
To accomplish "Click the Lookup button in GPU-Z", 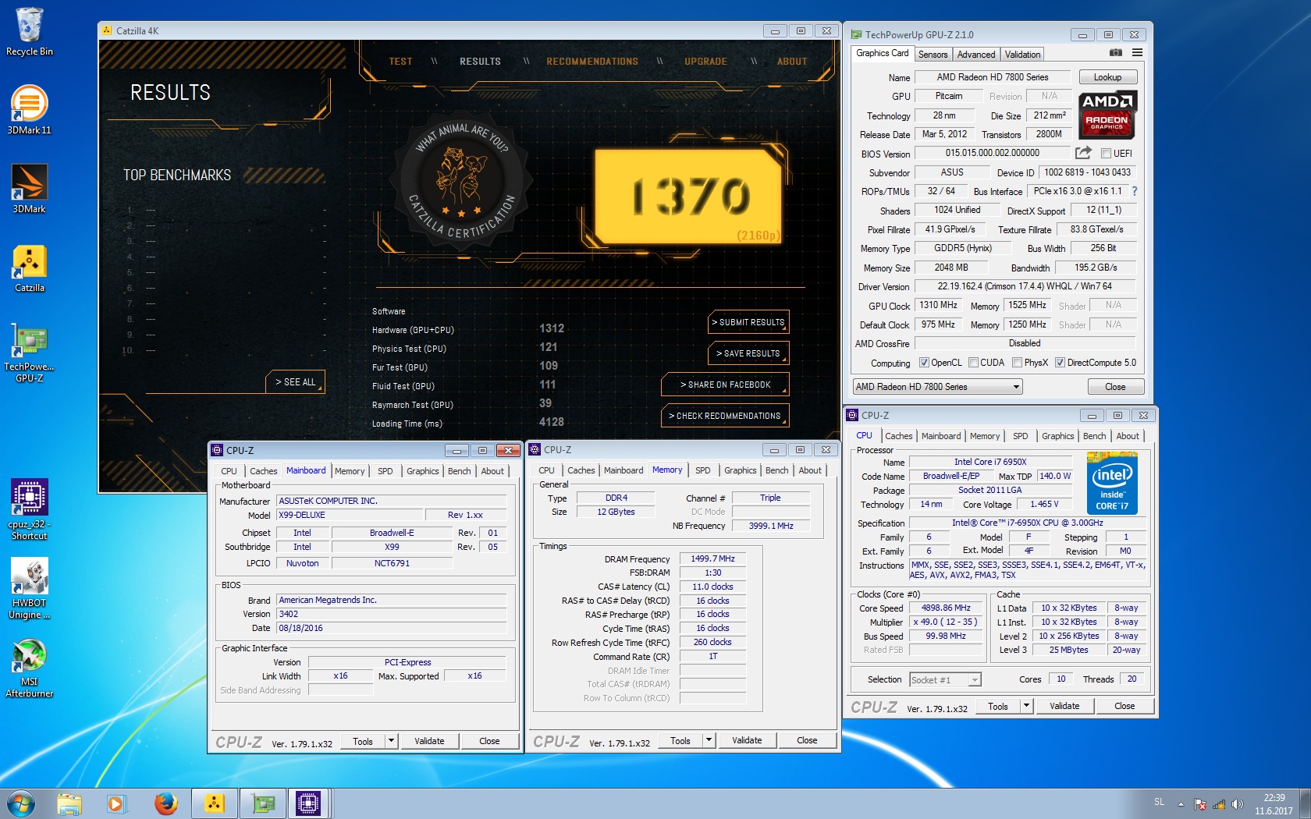I will [1107, 77].
